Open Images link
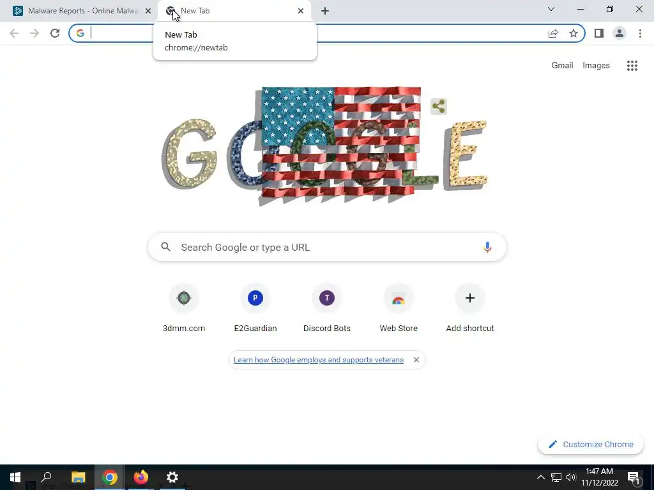Screen dimensions: 654x490 point(596,66)
